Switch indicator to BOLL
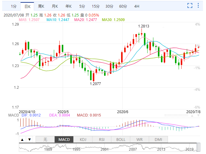This screenshot has height=154, width=206. pyautogui.click(x=121, y=140)
